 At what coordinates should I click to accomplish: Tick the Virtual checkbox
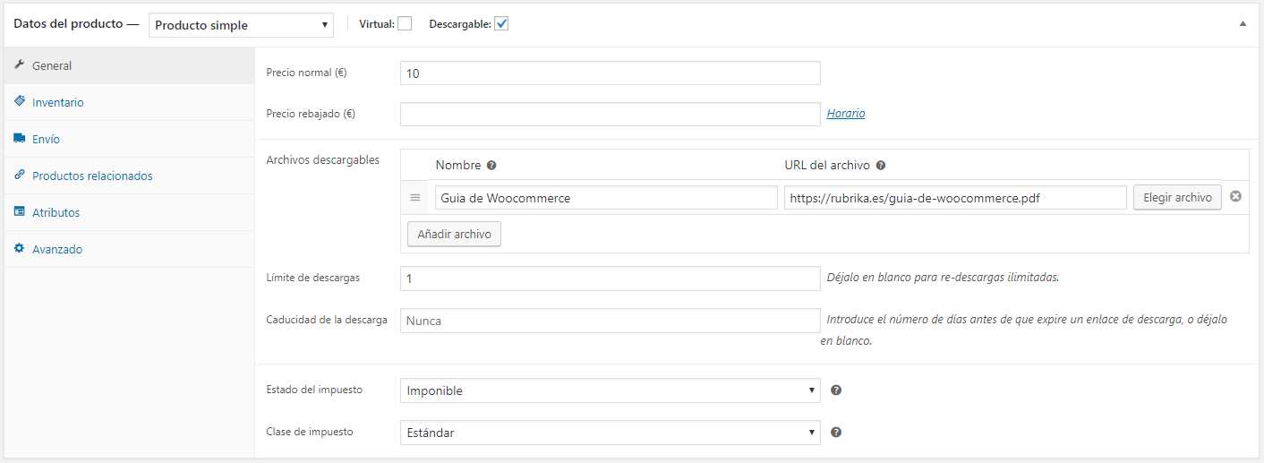tap(405, 24)
